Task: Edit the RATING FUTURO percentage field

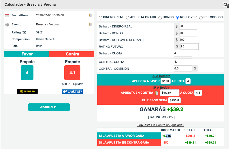Action: point(189,46)
